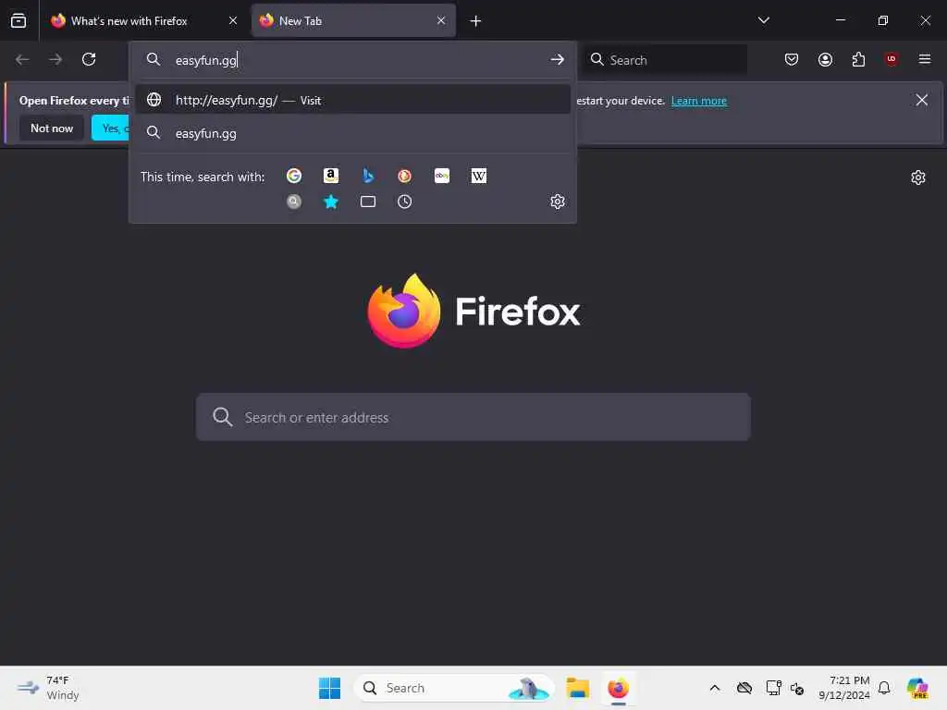Open Windows Start menu

click(x=330, y=688)
